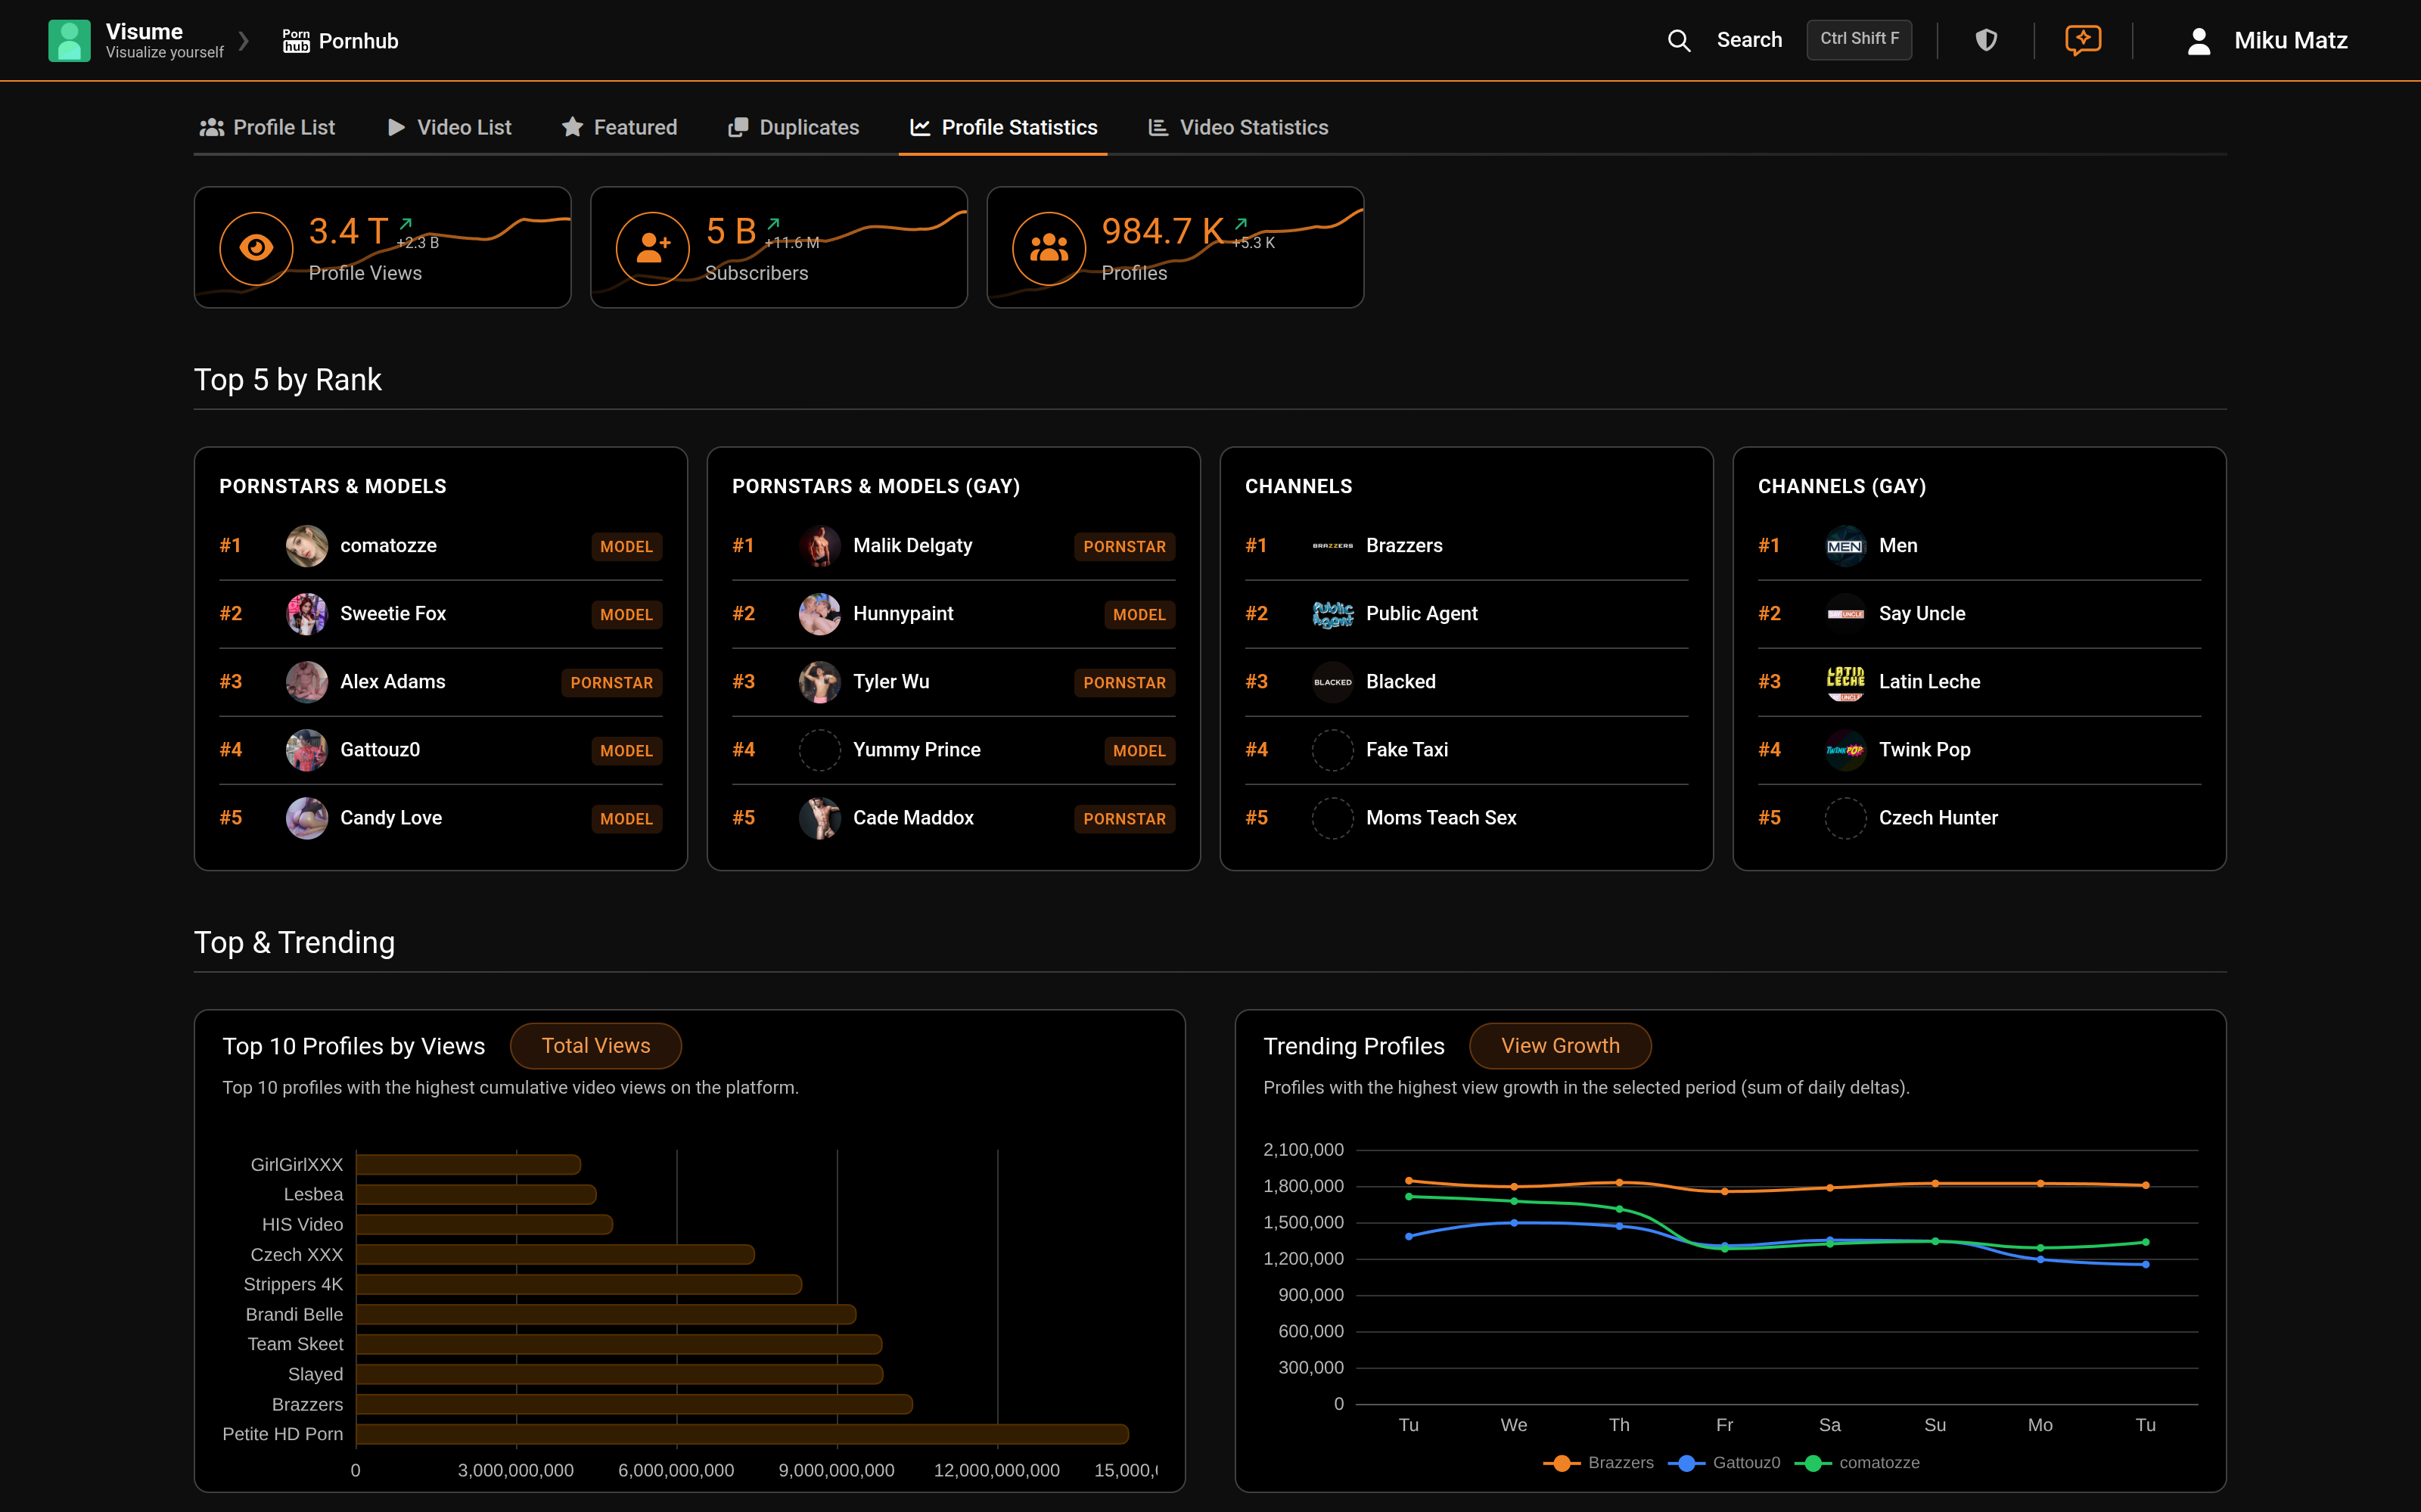2421x1512 pixels.
Task: Click the Brandi Belle chart label
Action: tap(294, 1315)
